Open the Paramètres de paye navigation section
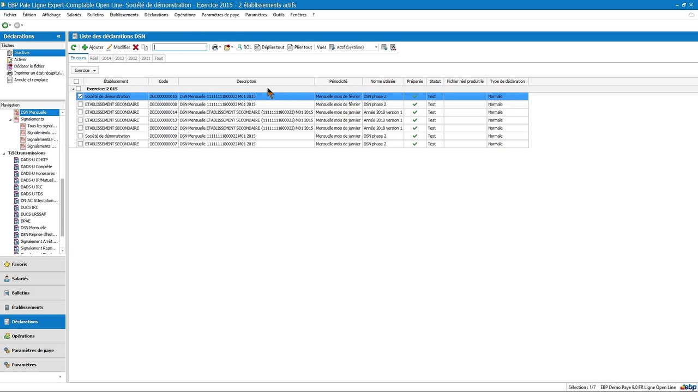The width and height of the screenshot is (698, 392). tap(33, 350)
